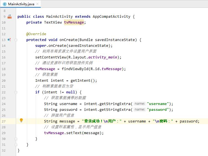Click R.id.tvMessage reference on line 18
208x156 pixels.
pos(106,69)
